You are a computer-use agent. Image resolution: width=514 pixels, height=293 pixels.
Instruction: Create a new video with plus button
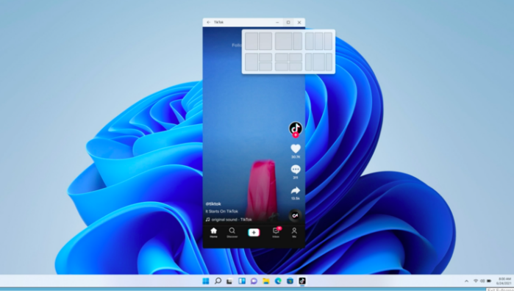coord(254,233)
